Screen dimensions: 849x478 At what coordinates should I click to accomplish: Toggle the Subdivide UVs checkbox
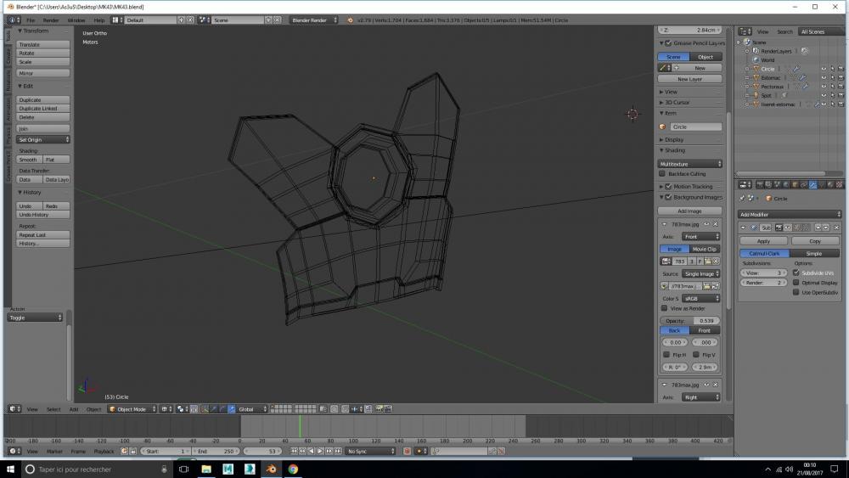[x=796, y=273]
